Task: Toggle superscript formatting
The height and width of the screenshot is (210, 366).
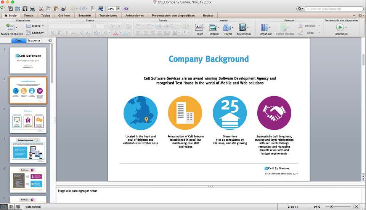Action: [81, 33]
